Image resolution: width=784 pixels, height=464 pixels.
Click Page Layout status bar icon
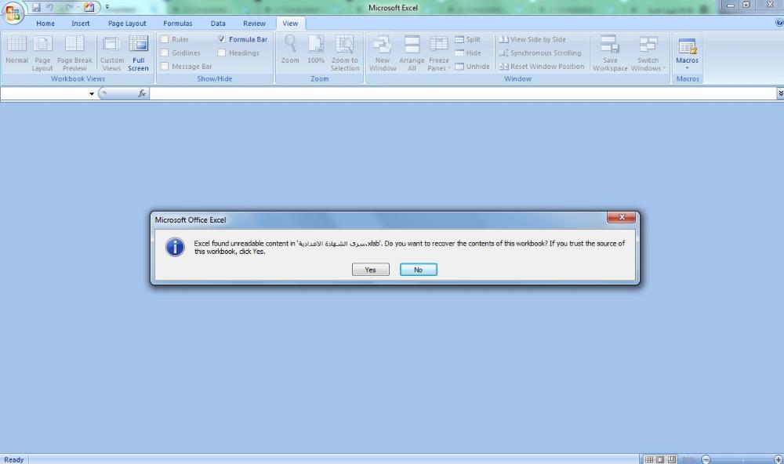tap(660, 459)
